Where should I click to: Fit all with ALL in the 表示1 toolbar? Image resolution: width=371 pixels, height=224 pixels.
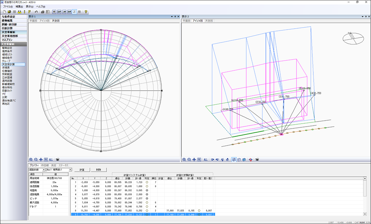[x=51, y=160]
